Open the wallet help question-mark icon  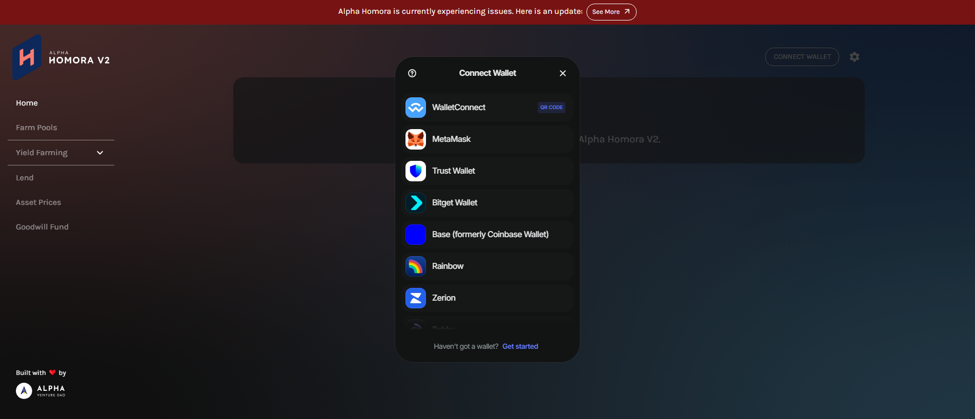(x=412, y=73)
